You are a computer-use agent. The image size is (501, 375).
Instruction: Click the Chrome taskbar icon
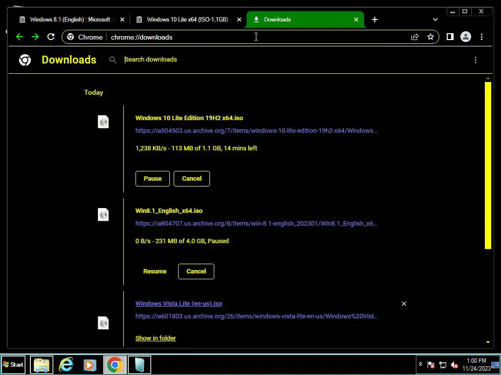(114, 364)
